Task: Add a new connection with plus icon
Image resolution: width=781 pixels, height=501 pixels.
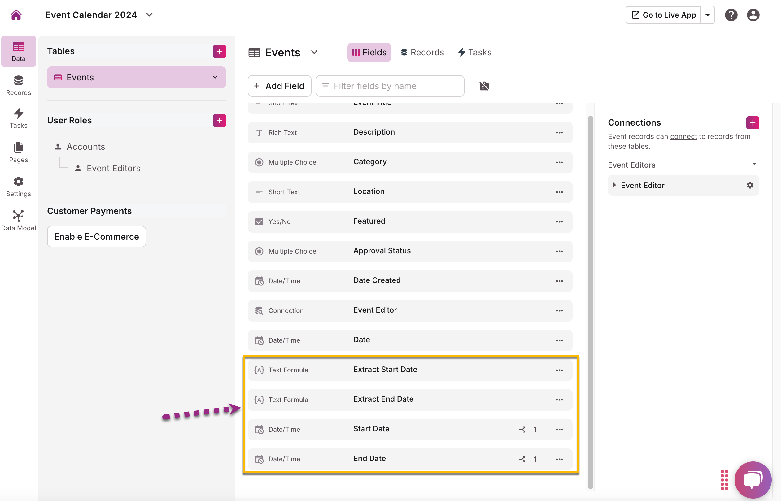Action: pyautogui.click(x=752, y=123)
